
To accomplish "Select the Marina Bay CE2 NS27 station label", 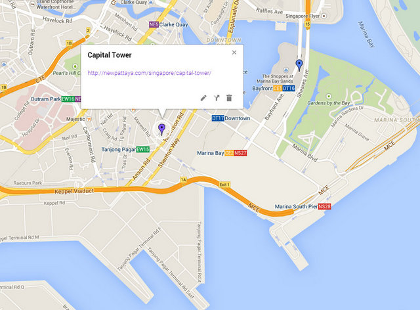I will click(x=222, y=153).
